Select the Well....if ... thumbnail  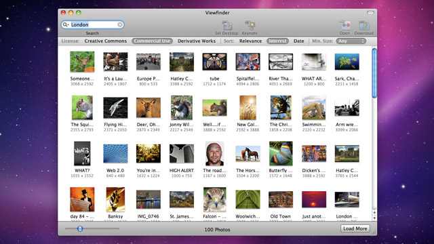coord(214,108)
